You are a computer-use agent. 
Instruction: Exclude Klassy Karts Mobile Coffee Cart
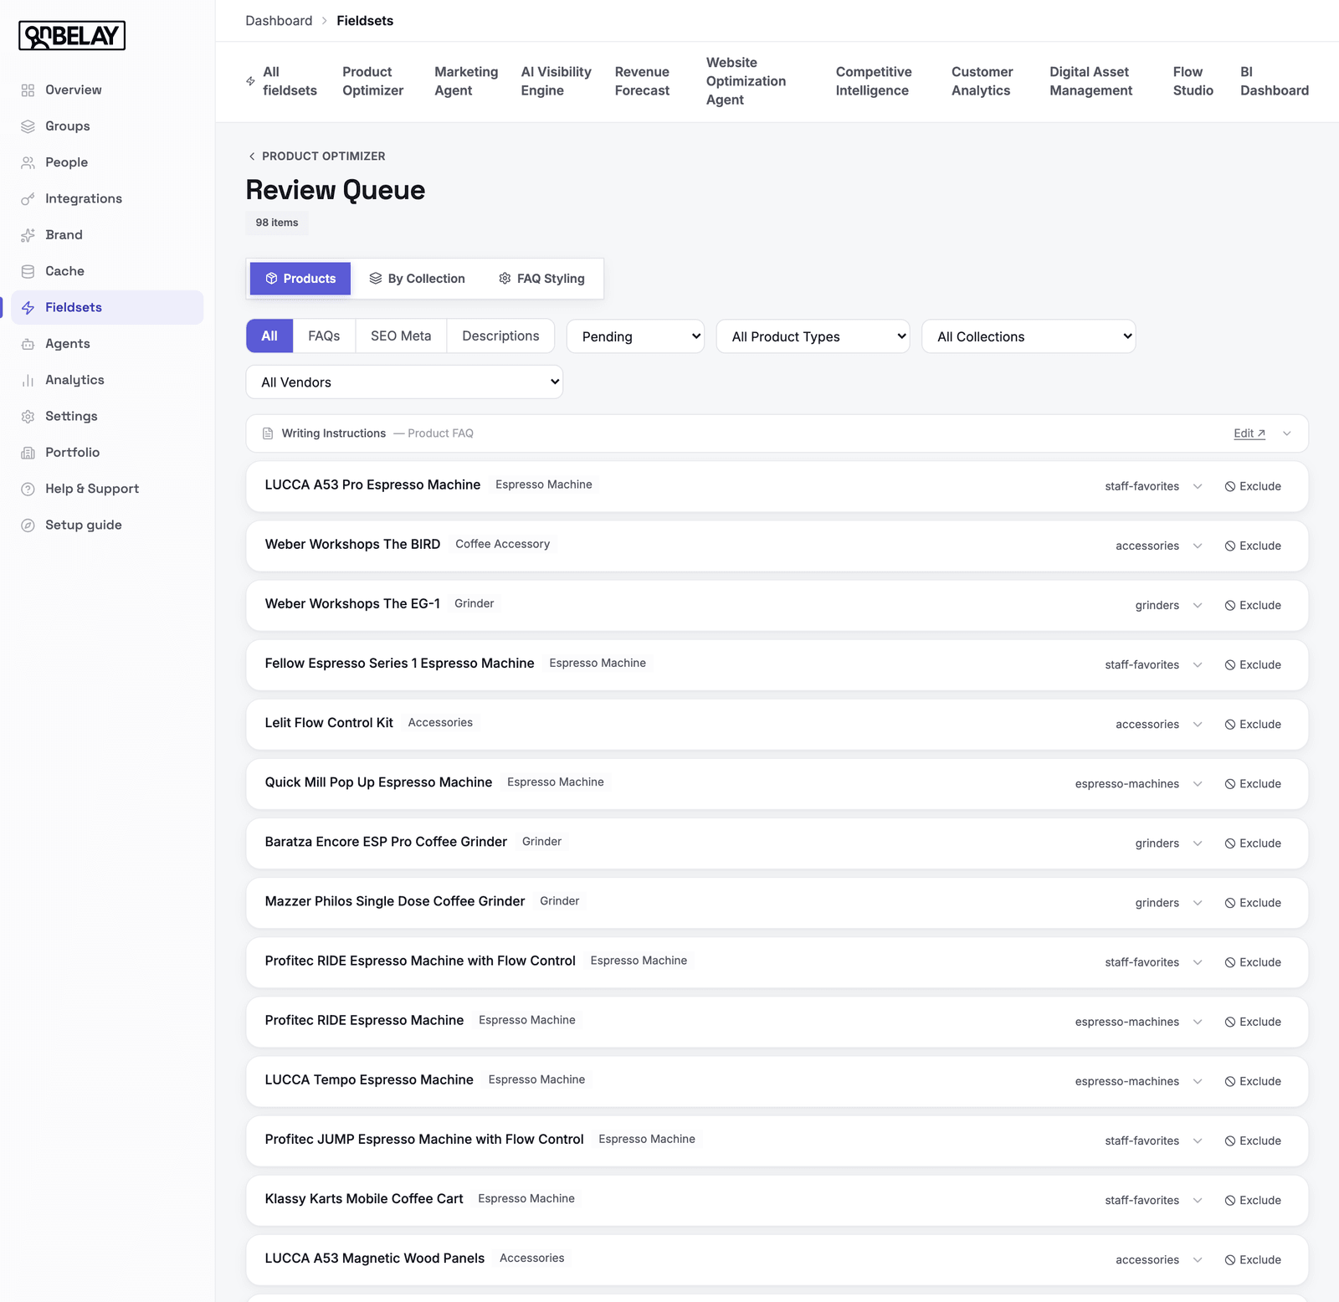point(1253,1200)
